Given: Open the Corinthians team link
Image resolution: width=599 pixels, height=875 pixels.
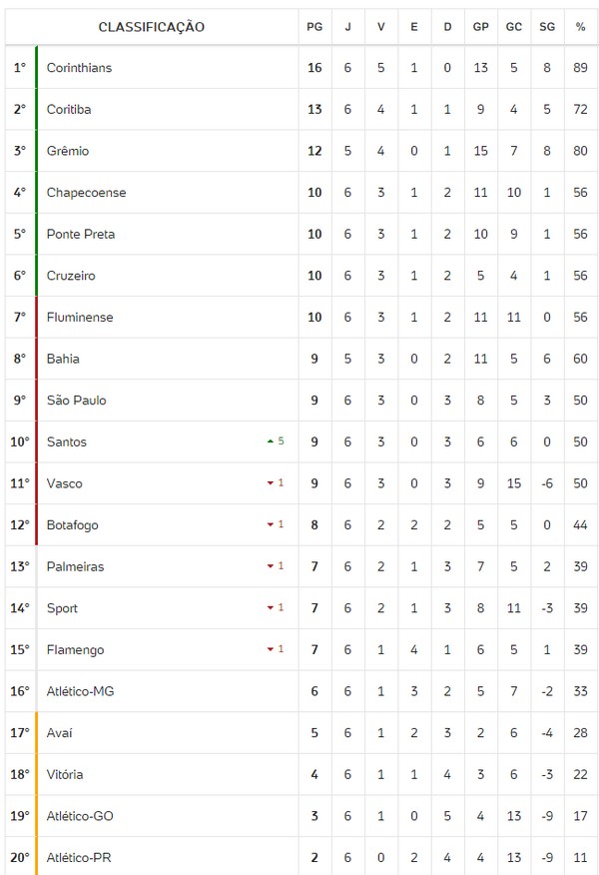Looking at the screenshot, I should [x=79, y=68].
